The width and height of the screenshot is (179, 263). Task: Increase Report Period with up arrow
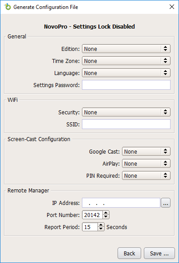pyautogui.click(x=101, y=225)
